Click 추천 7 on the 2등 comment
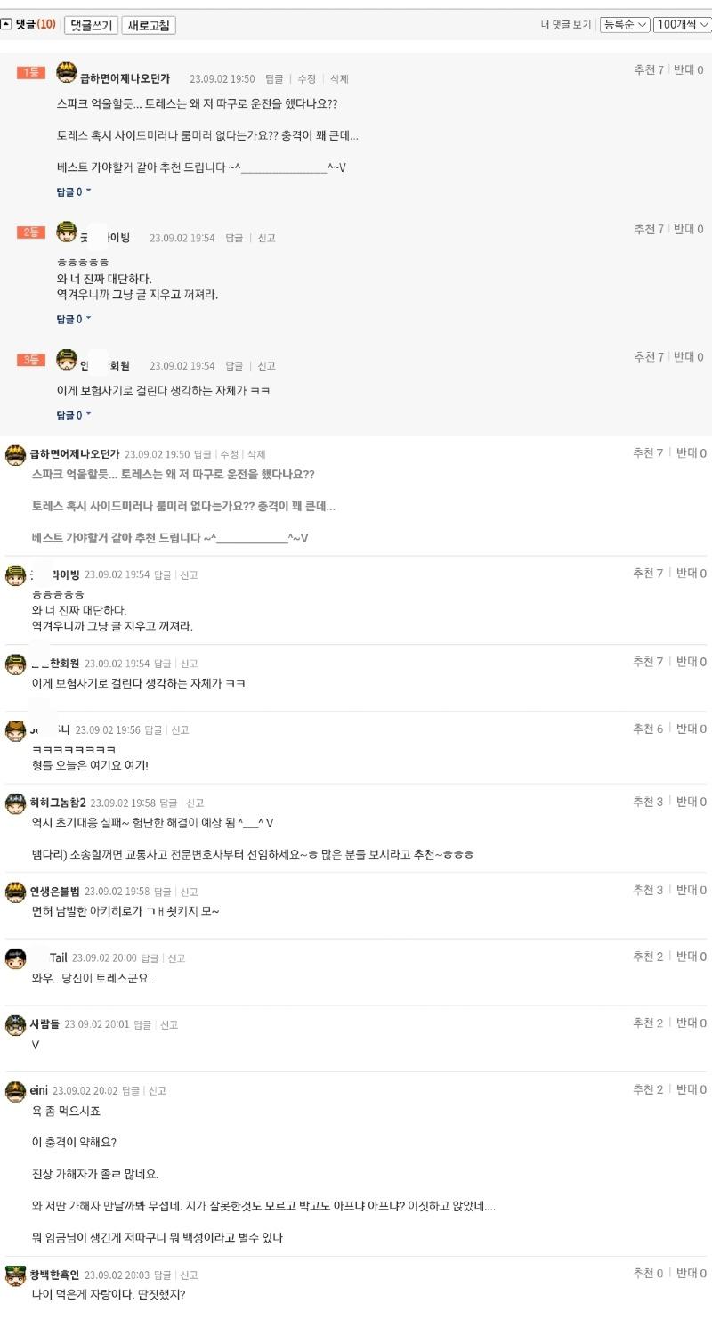The width and height of the screenshot is (712, 1320). [649, 229]
